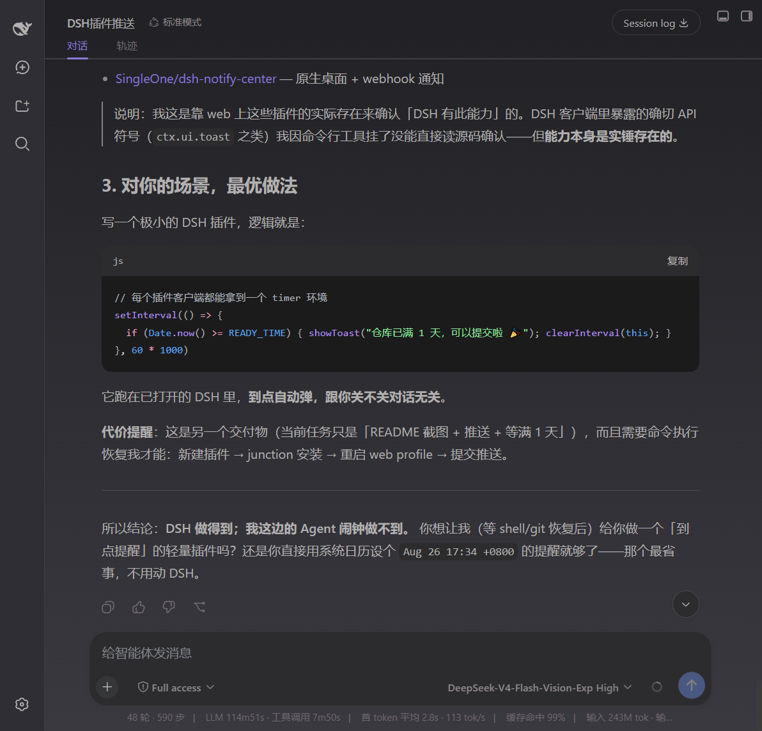Copy the assistant reply

(x=108, y=607)
